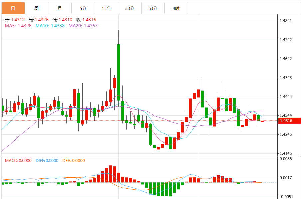Open the 4时 timeframe tab

tap(176, 8)
